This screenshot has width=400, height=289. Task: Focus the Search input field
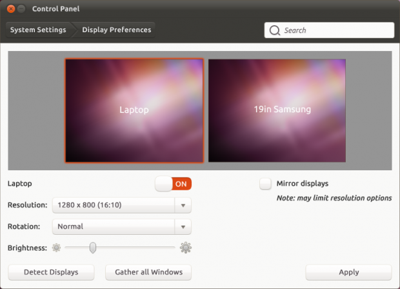point(329,30)
